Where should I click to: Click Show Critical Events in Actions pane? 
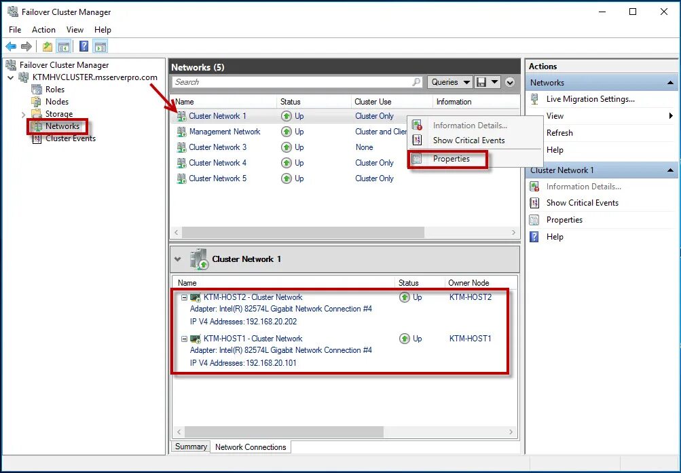click(x=582, y=203)
